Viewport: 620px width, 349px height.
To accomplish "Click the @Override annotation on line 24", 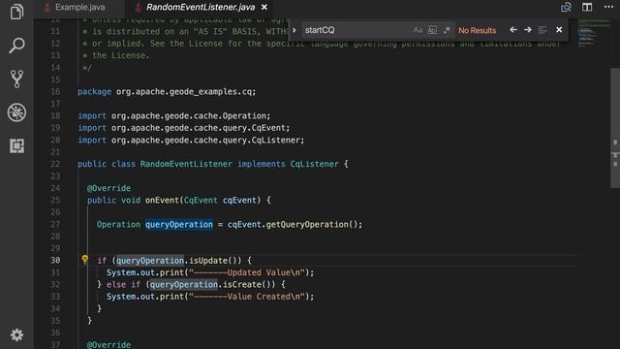I will 108,188.
